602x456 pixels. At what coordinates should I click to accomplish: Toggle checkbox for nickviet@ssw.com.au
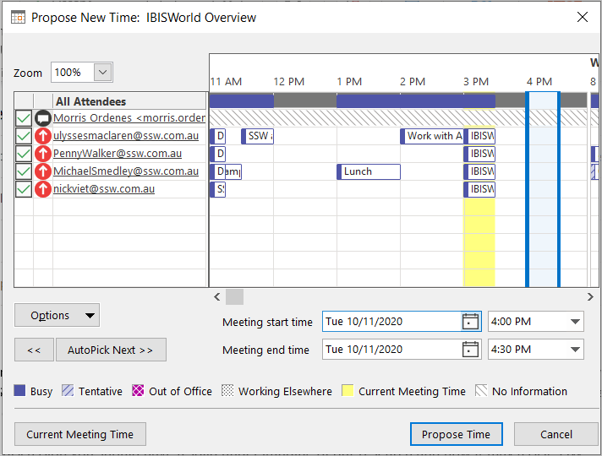pyautogui.click(x=24, y=189)
